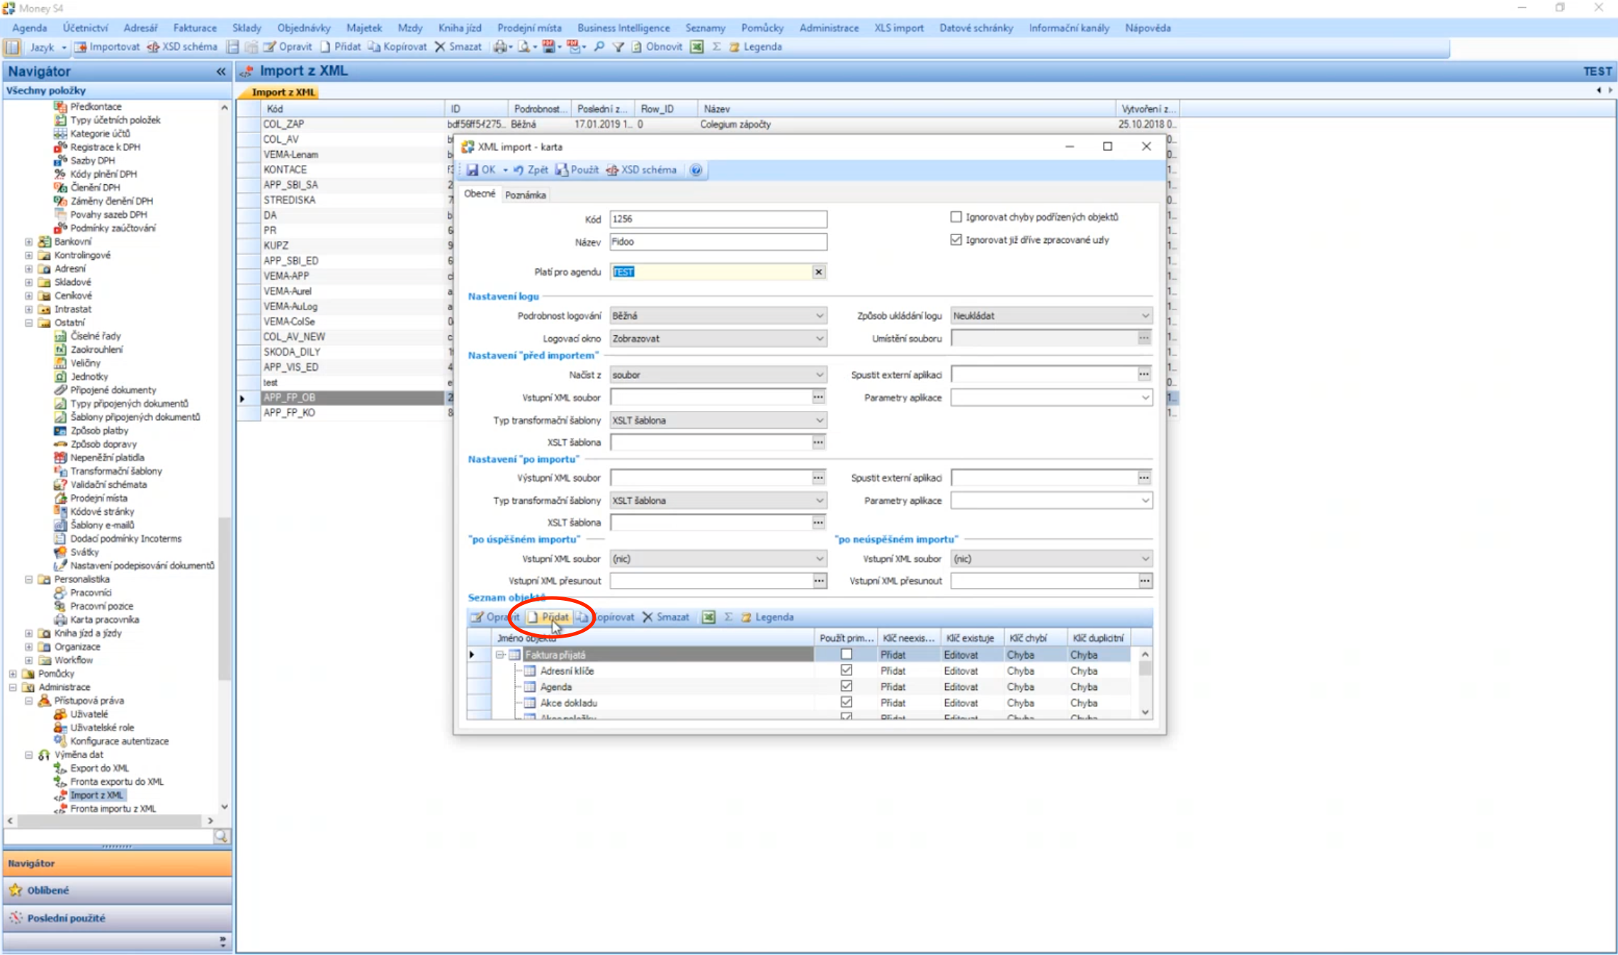Open the Logovací okno dropdown

tap(820, 339)
